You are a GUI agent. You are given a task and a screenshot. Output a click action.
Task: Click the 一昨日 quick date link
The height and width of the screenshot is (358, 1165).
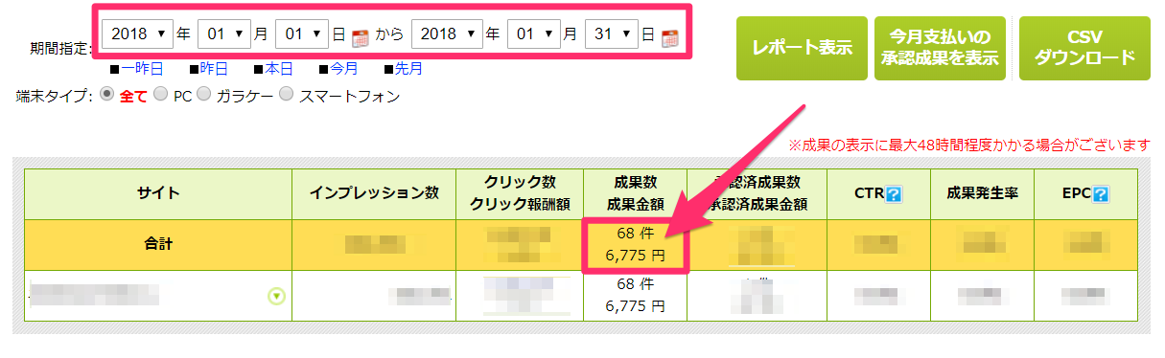142,69
